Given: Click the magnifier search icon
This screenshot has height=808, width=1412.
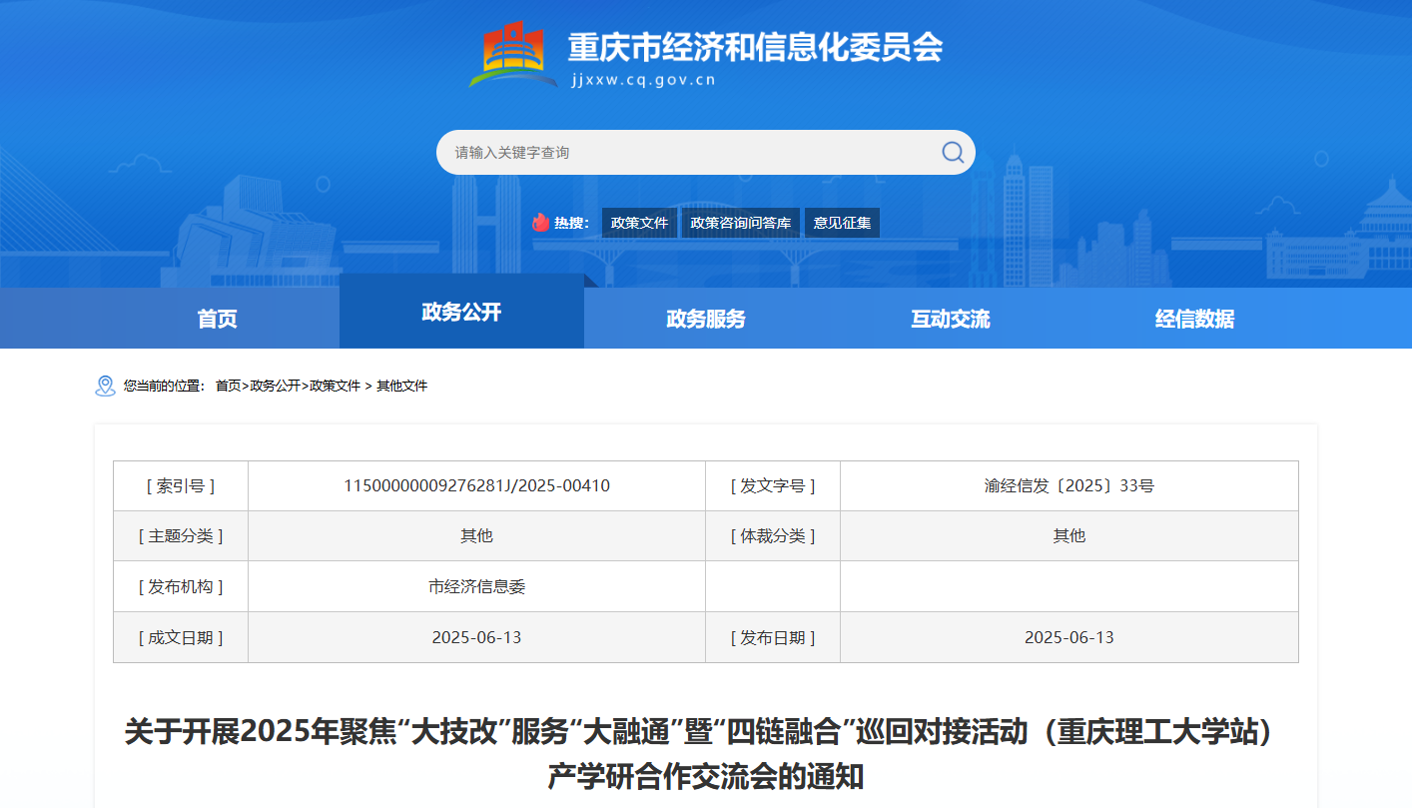Looking at the screenshot, I should click(953, 152).
